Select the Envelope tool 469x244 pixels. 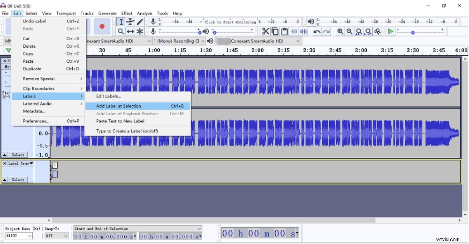coord(130,22)
